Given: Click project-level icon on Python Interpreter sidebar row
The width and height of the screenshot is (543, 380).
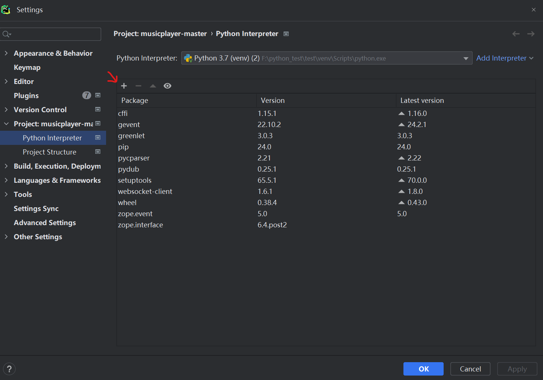Looking at the screenshot, I should (x=98, y=137).
